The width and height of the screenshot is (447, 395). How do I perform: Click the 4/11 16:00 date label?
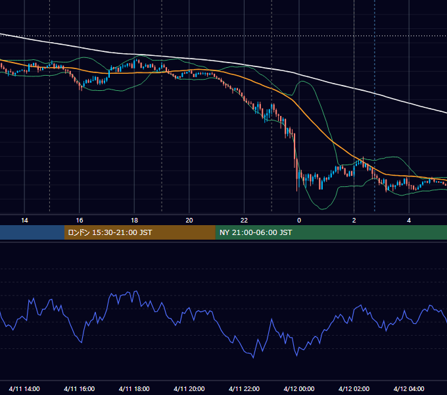pyautogui.click(x=80, y=388)
